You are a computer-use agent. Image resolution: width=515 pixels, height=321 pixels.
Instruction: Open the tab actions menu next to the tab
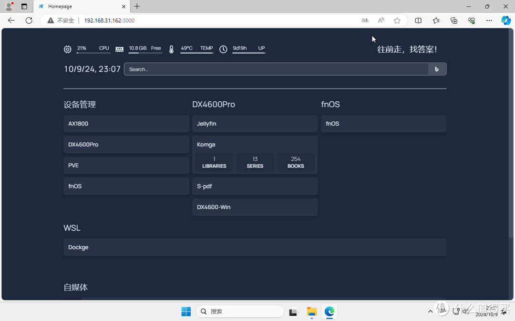tap(24, 6)
